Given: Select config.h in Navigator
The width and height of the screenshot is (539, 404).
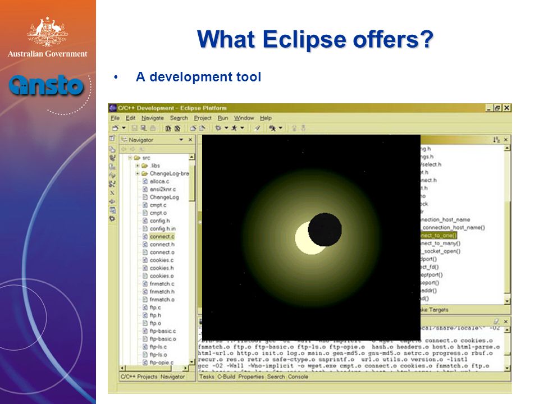Looking at the screenshot, I should point(159,221).
